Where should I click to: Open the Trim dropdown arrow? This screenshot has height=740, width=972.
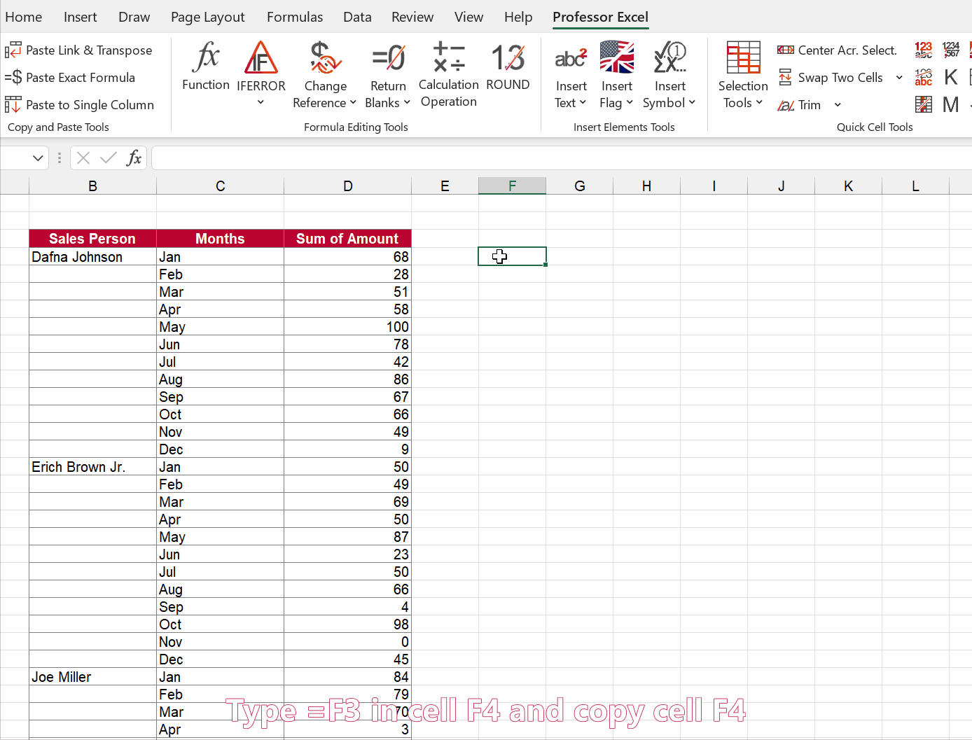(x=838, y=104)
